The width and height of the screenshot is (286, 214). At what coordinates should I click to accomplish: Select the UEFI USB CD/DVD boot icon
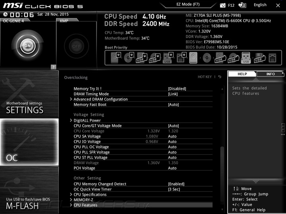(155, 58)
